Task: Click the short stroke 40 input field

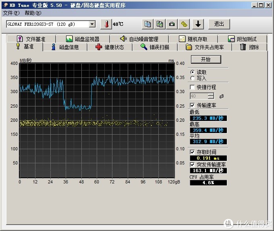Action: (199, 96)
